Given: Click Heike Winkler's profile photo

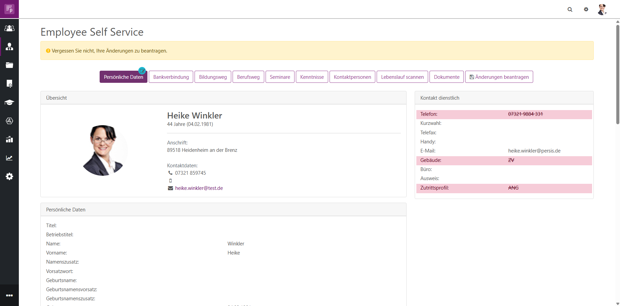Looking at the screenshot, I should 103,150.
